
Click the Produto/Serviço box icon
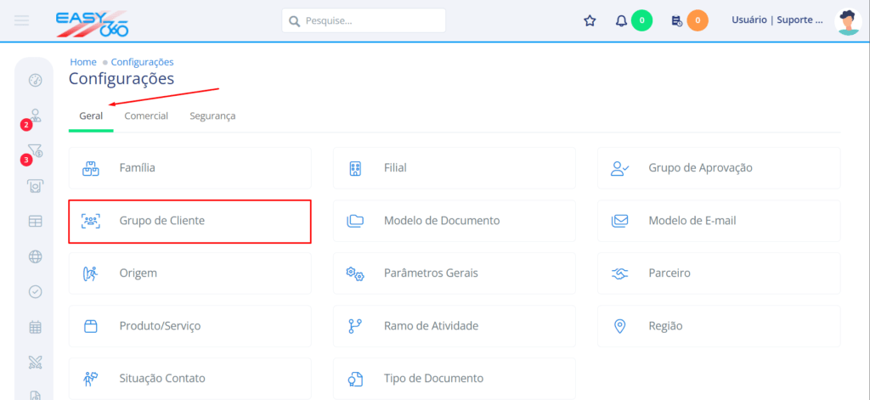click(90, 326)
